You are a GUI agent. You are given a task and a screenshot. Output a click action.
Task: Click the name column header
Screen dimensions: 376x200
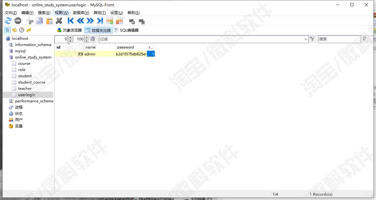[x=99, y=47]
